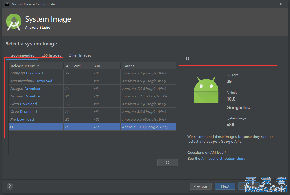Download the Pie system image
The image size is (290, 195).
tap(25, 119)
